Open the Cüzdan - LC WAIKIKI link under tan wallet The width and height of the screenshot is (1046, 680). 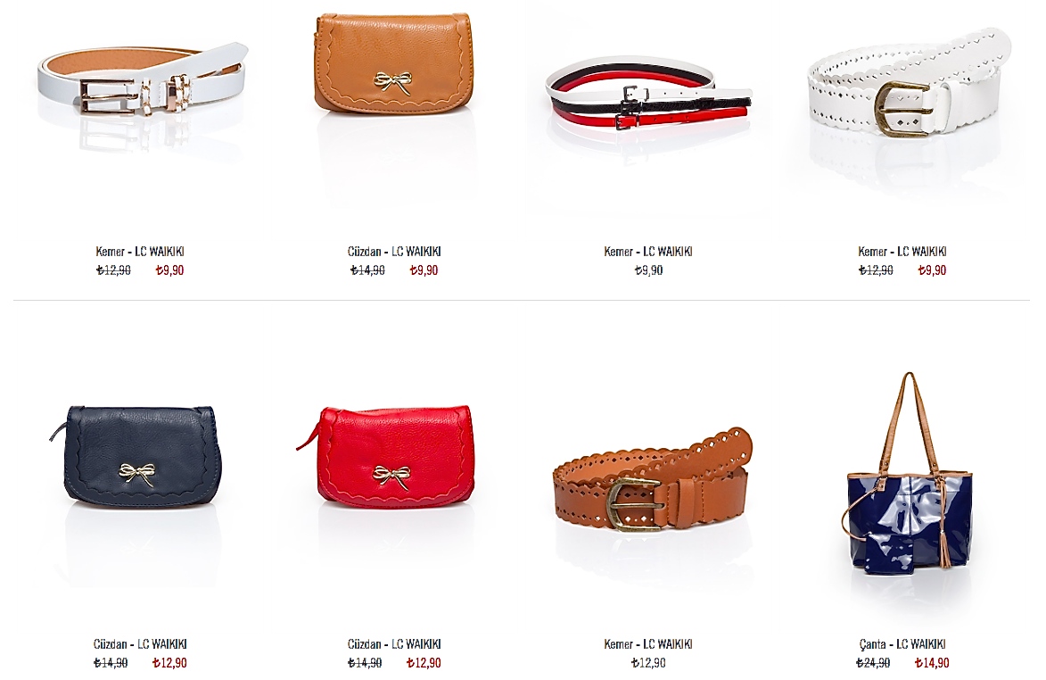(x=393, y=252)
